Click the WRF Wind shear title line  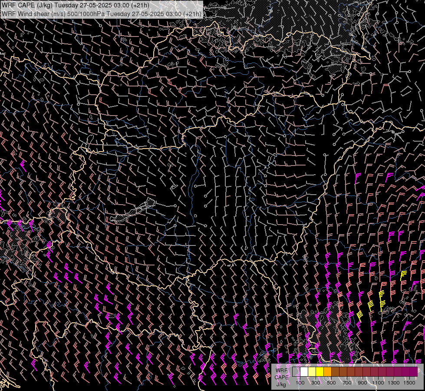[x=102, y=14]
